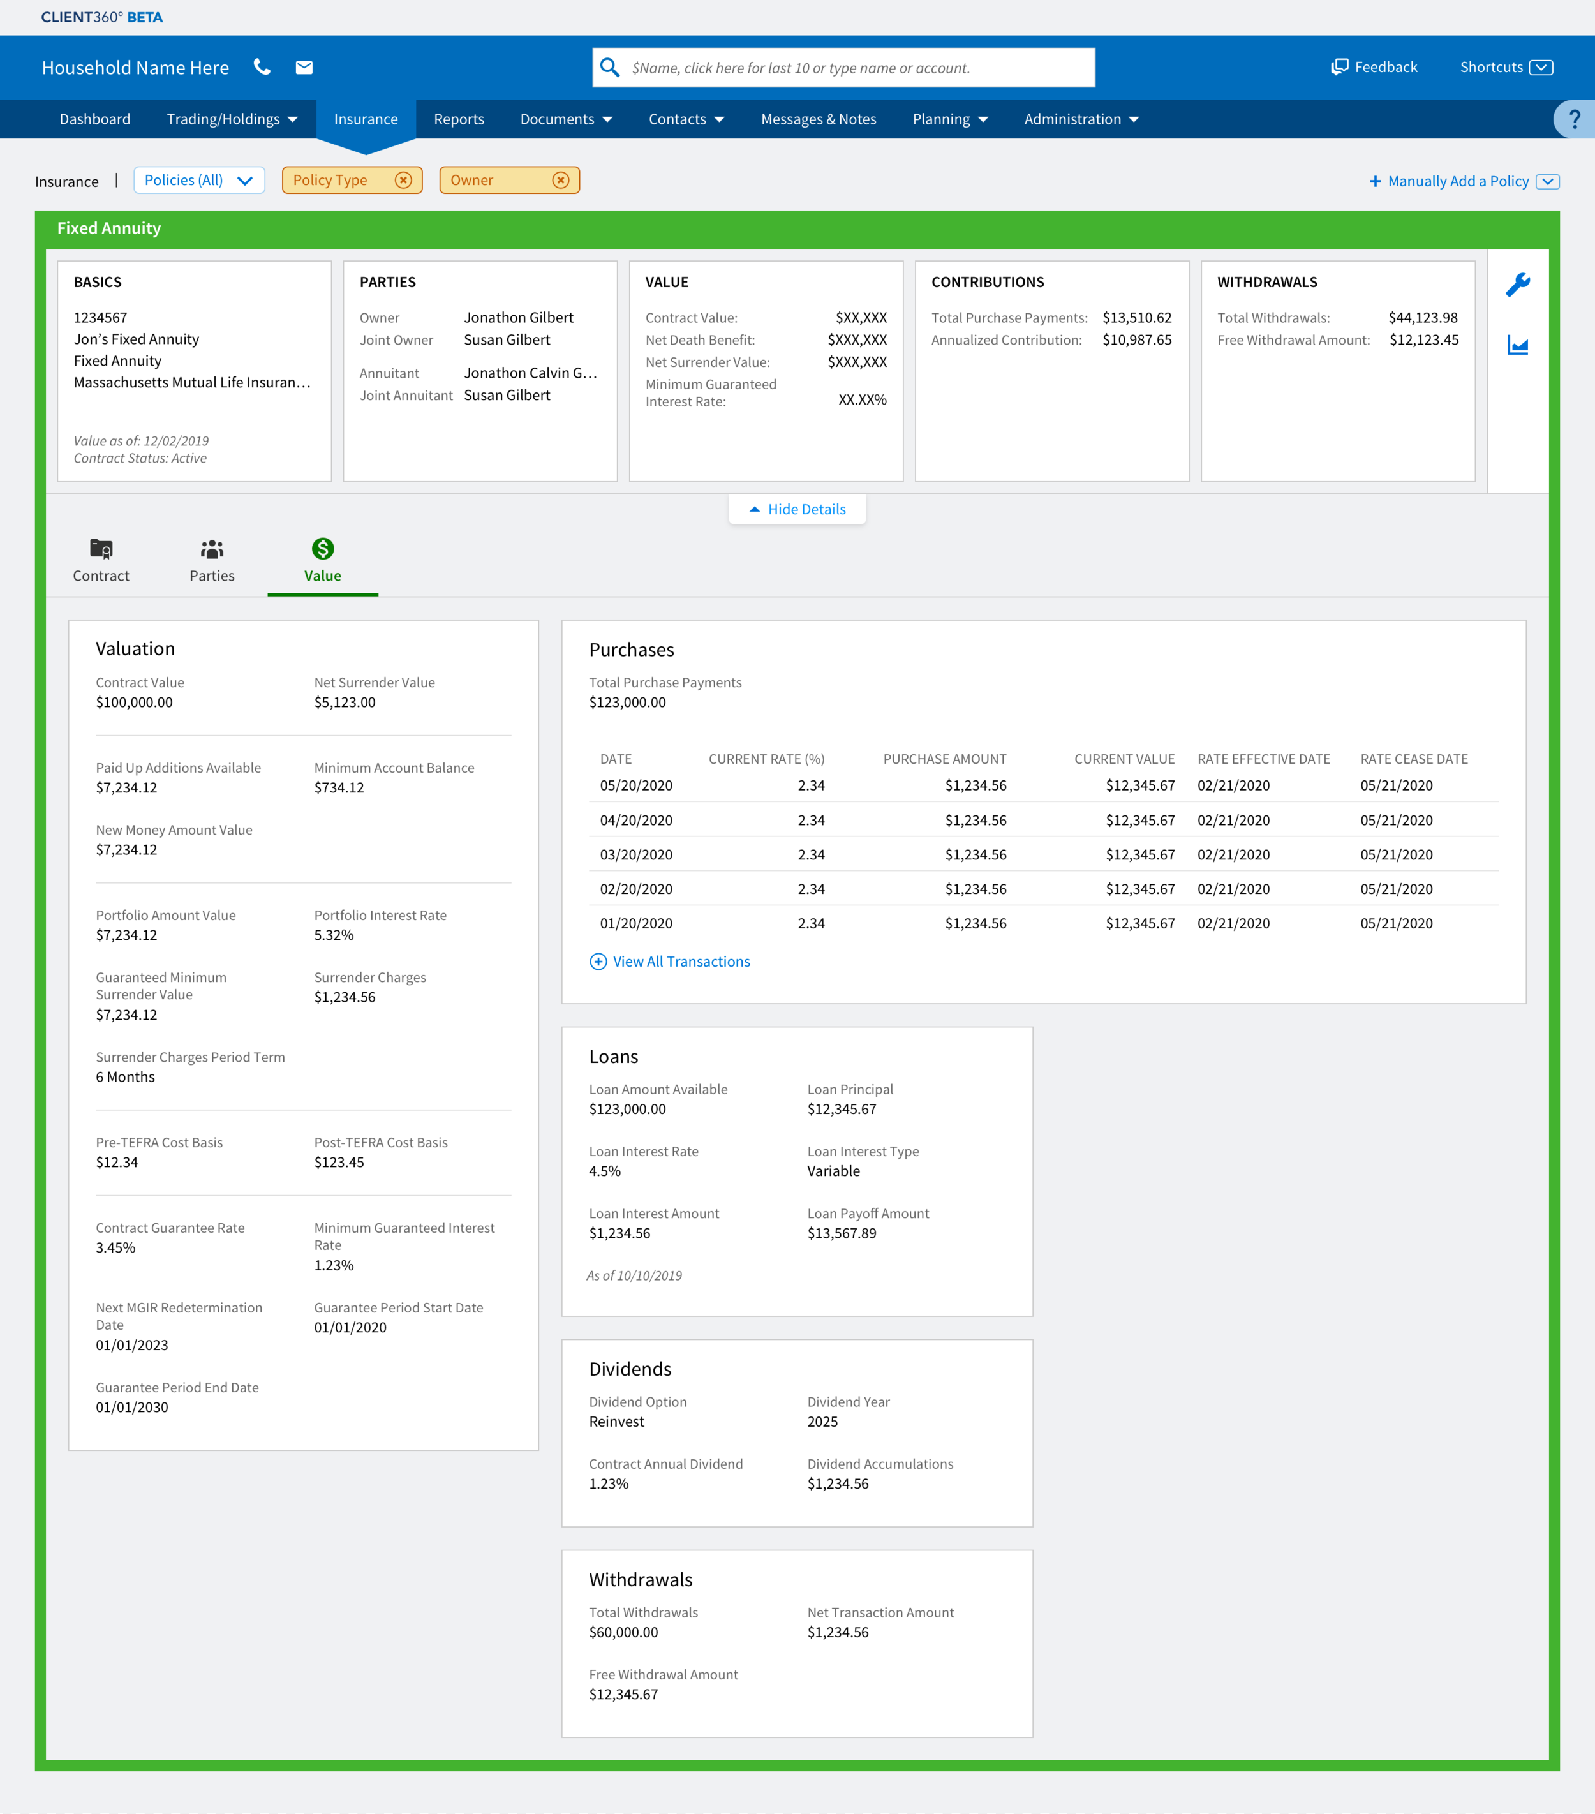
Task: Expand Manually Add a Policy arrow
Action: coord(1548,181)
